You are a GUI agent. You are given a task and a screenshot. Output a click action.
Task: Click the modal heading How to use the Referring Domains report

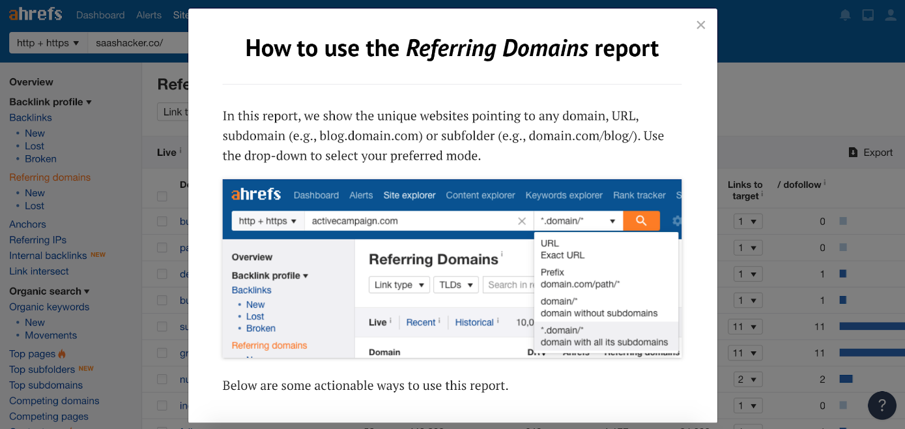pyautogui.click(x=452, y=48)
